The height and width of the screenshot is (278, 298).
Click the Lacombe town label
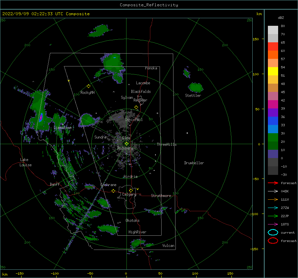[x=143, y=83]
